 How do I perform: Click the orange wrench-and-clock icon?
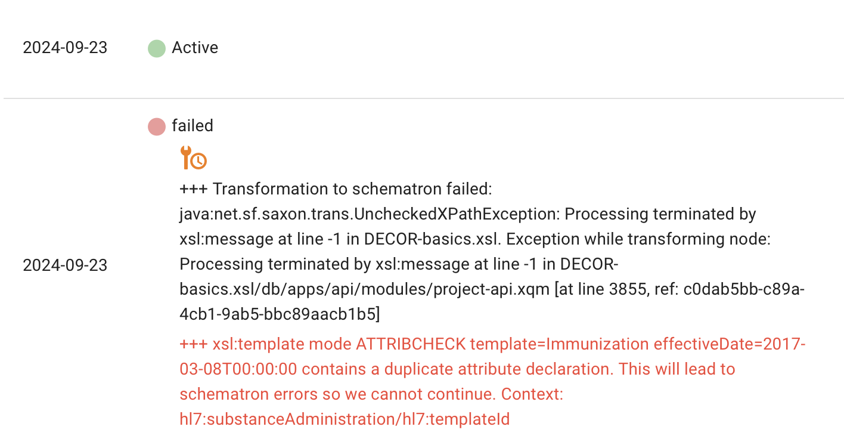[193, 158]
